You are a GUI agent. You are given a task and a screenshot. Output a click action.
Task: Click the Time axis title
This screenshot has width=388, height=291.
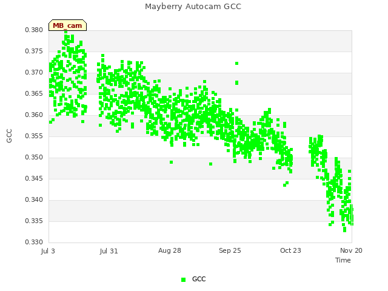click(x=343, y=260)
